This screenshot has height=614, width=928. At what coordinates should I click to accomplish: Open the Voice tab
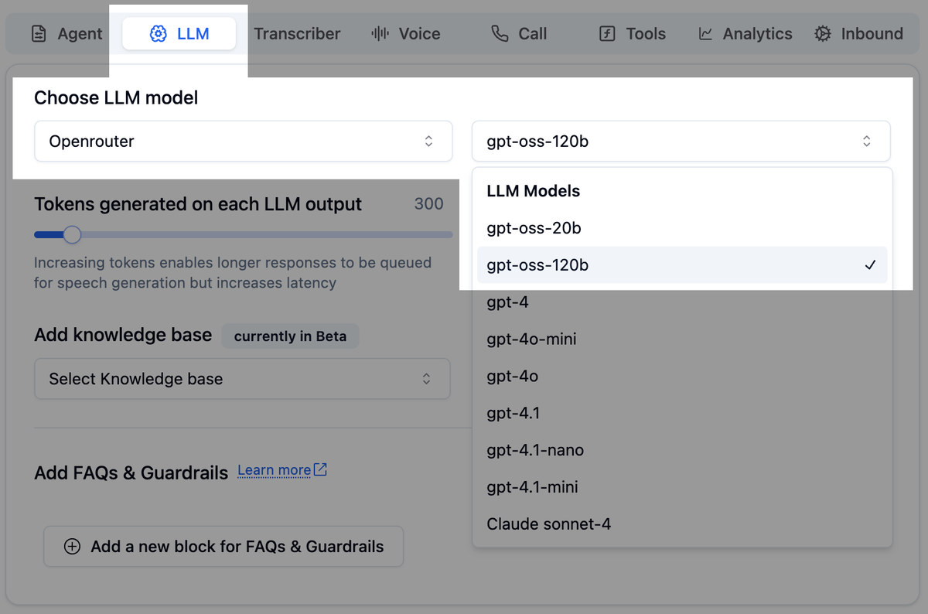click(x=405, y=34)
